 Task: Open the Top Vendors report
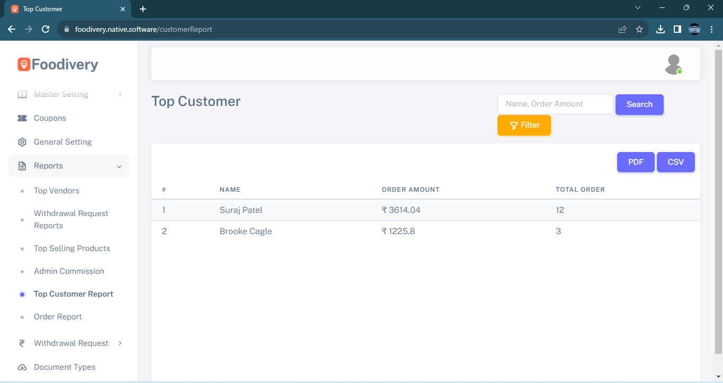pyautogui.click(x=57, y=191)
